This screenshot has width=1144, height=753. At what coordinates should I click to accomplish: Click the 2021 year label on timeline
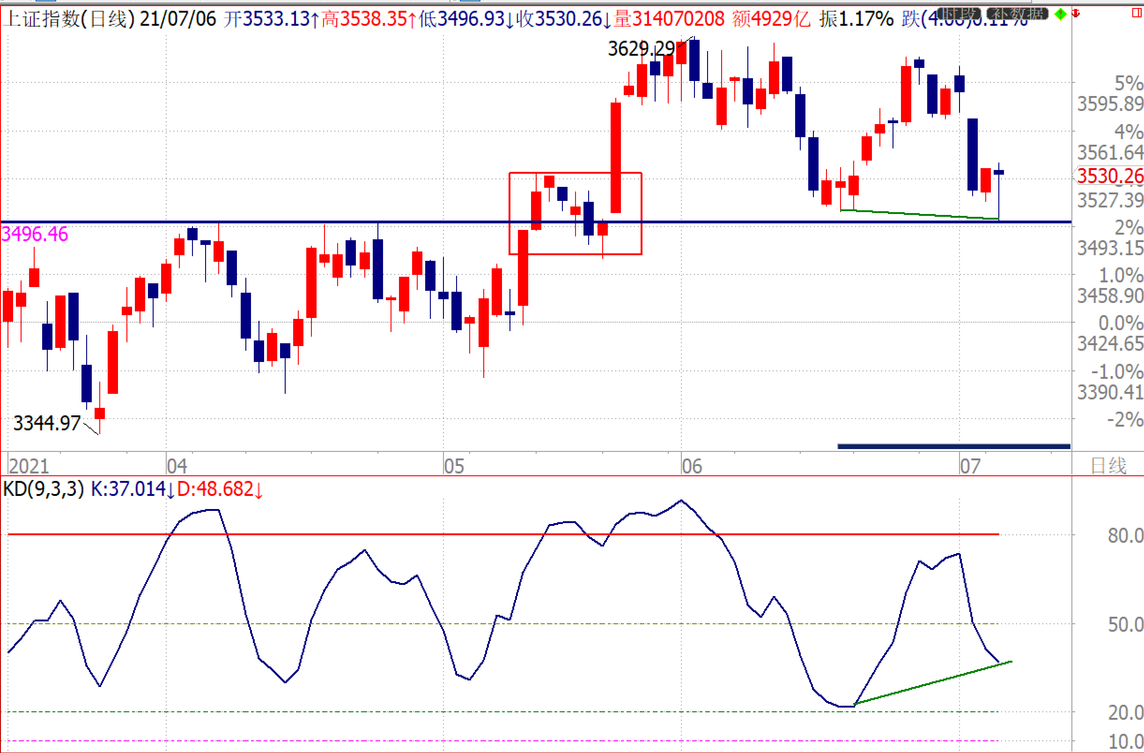click(x=29, y=466)
